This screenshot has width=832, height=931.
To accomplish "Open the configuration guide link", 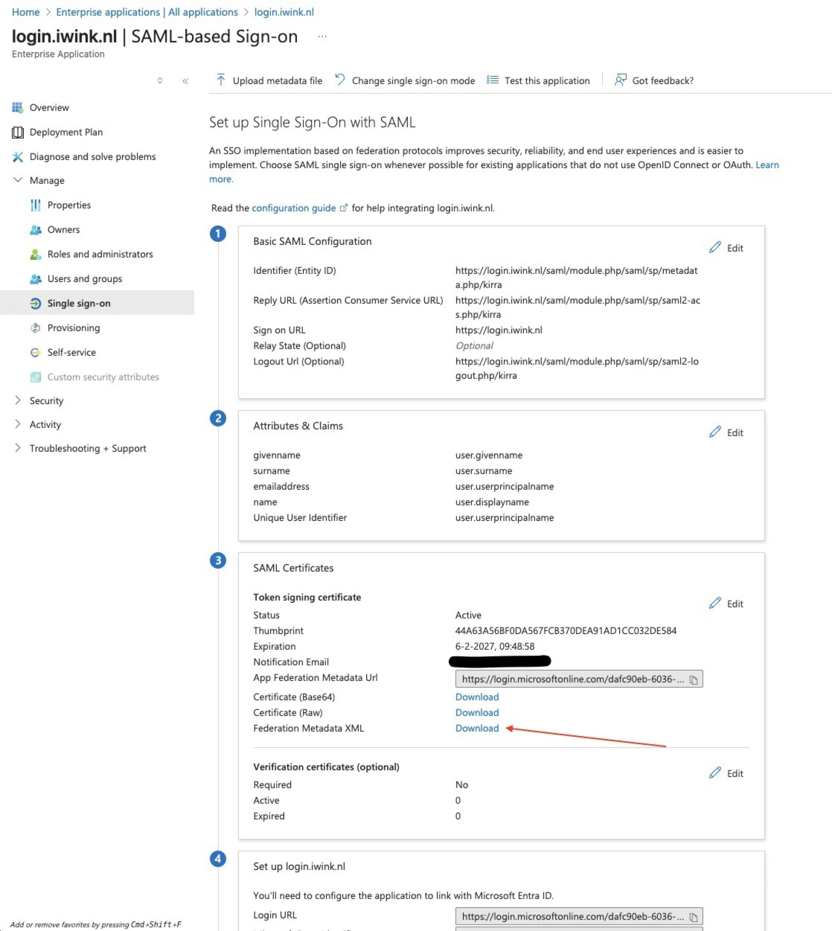I will 293,208.
